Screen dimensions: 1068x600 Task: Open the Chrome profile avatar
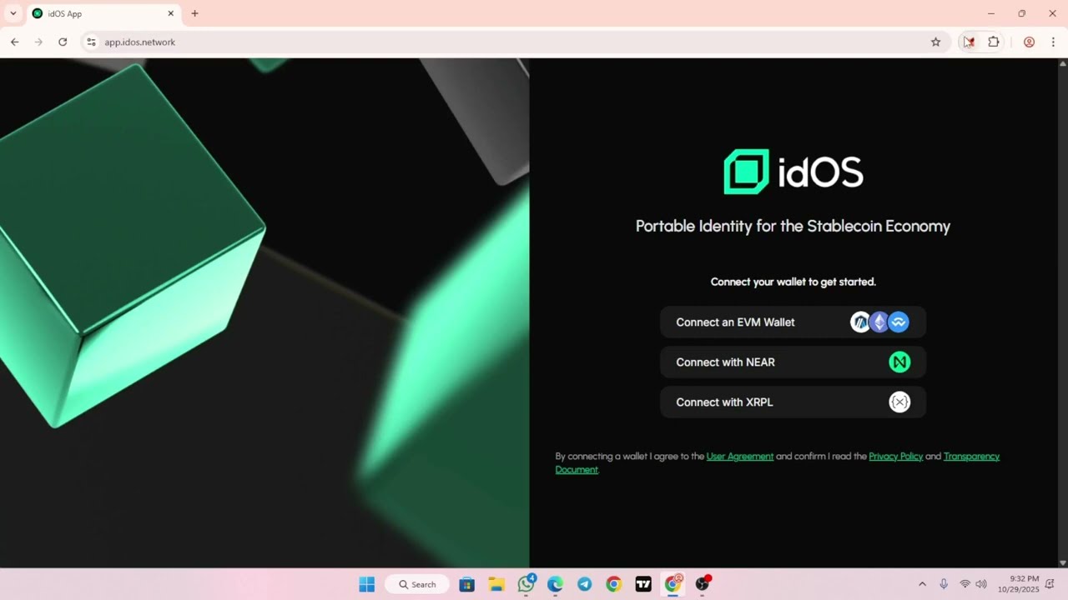[1029, 42]
